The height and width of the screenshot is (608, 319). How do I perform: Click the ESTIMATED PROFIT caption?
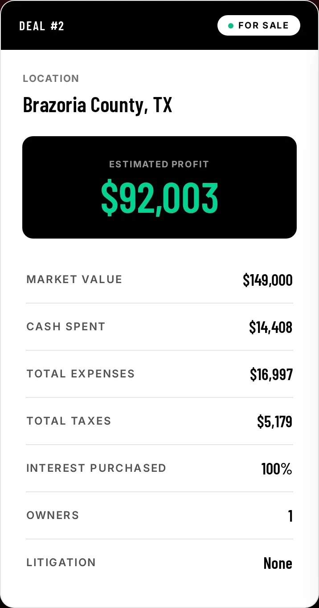tap(159, 164)
